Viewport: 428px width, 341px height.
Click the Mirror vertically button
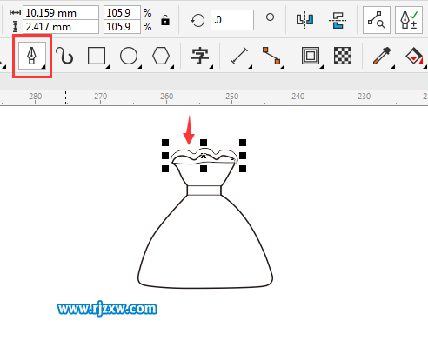(x=338, y=20)
